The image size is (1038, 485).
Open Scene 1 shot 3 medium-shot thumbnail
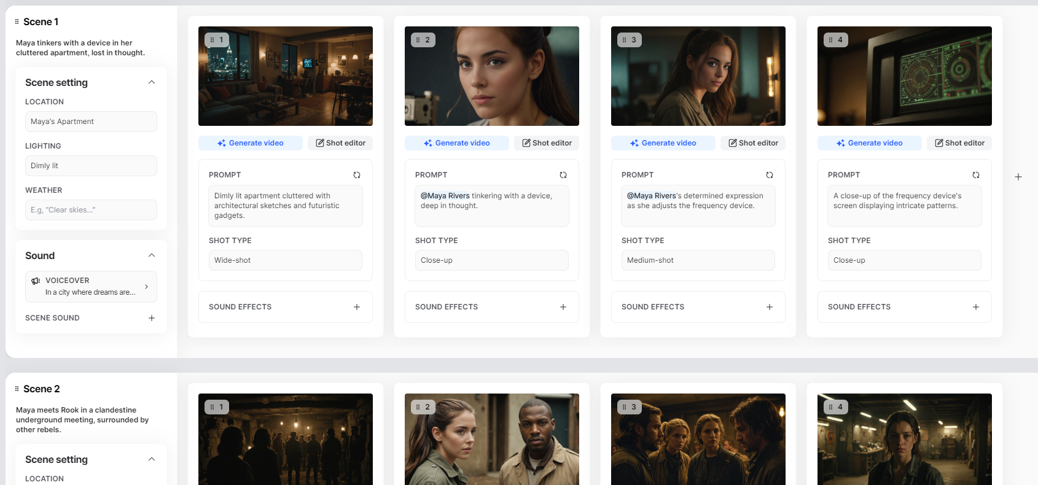pyautogui.click(x=698, y=76)
